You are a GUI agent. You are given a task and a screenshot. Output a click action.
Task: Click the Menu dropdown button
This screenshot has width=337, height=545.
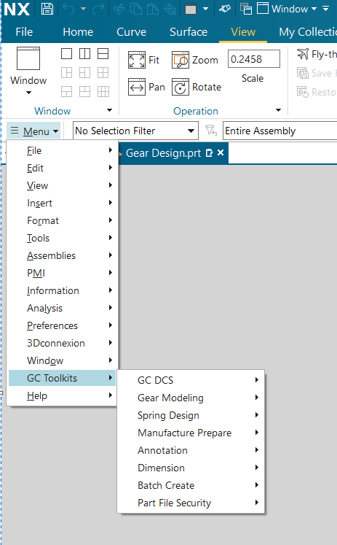click(x=34, y=131)
